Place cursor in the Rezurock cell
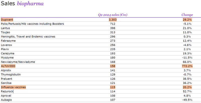Viewport: 201px width, 103px height. 7,91
